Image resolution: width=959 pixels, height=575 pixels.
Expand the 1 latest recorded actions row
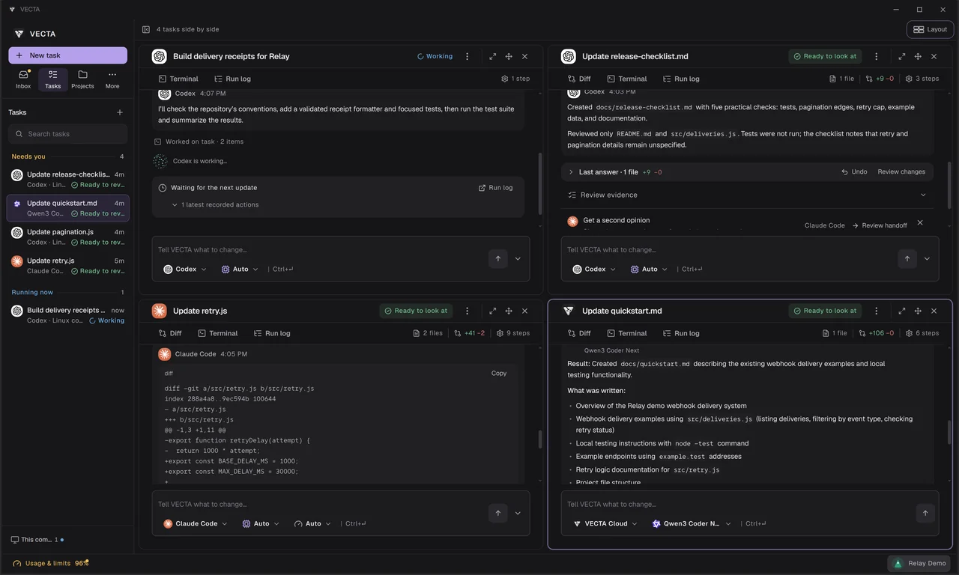coord(215,204)
